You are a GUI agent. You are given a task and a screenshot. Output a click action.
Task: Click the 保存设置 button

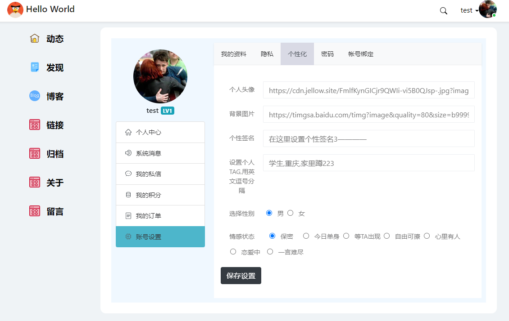[241, 276]
